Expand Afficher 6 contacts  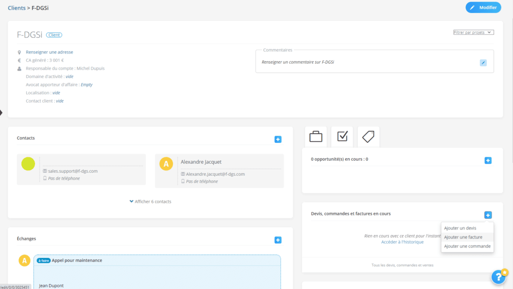[x=150, y=201]
